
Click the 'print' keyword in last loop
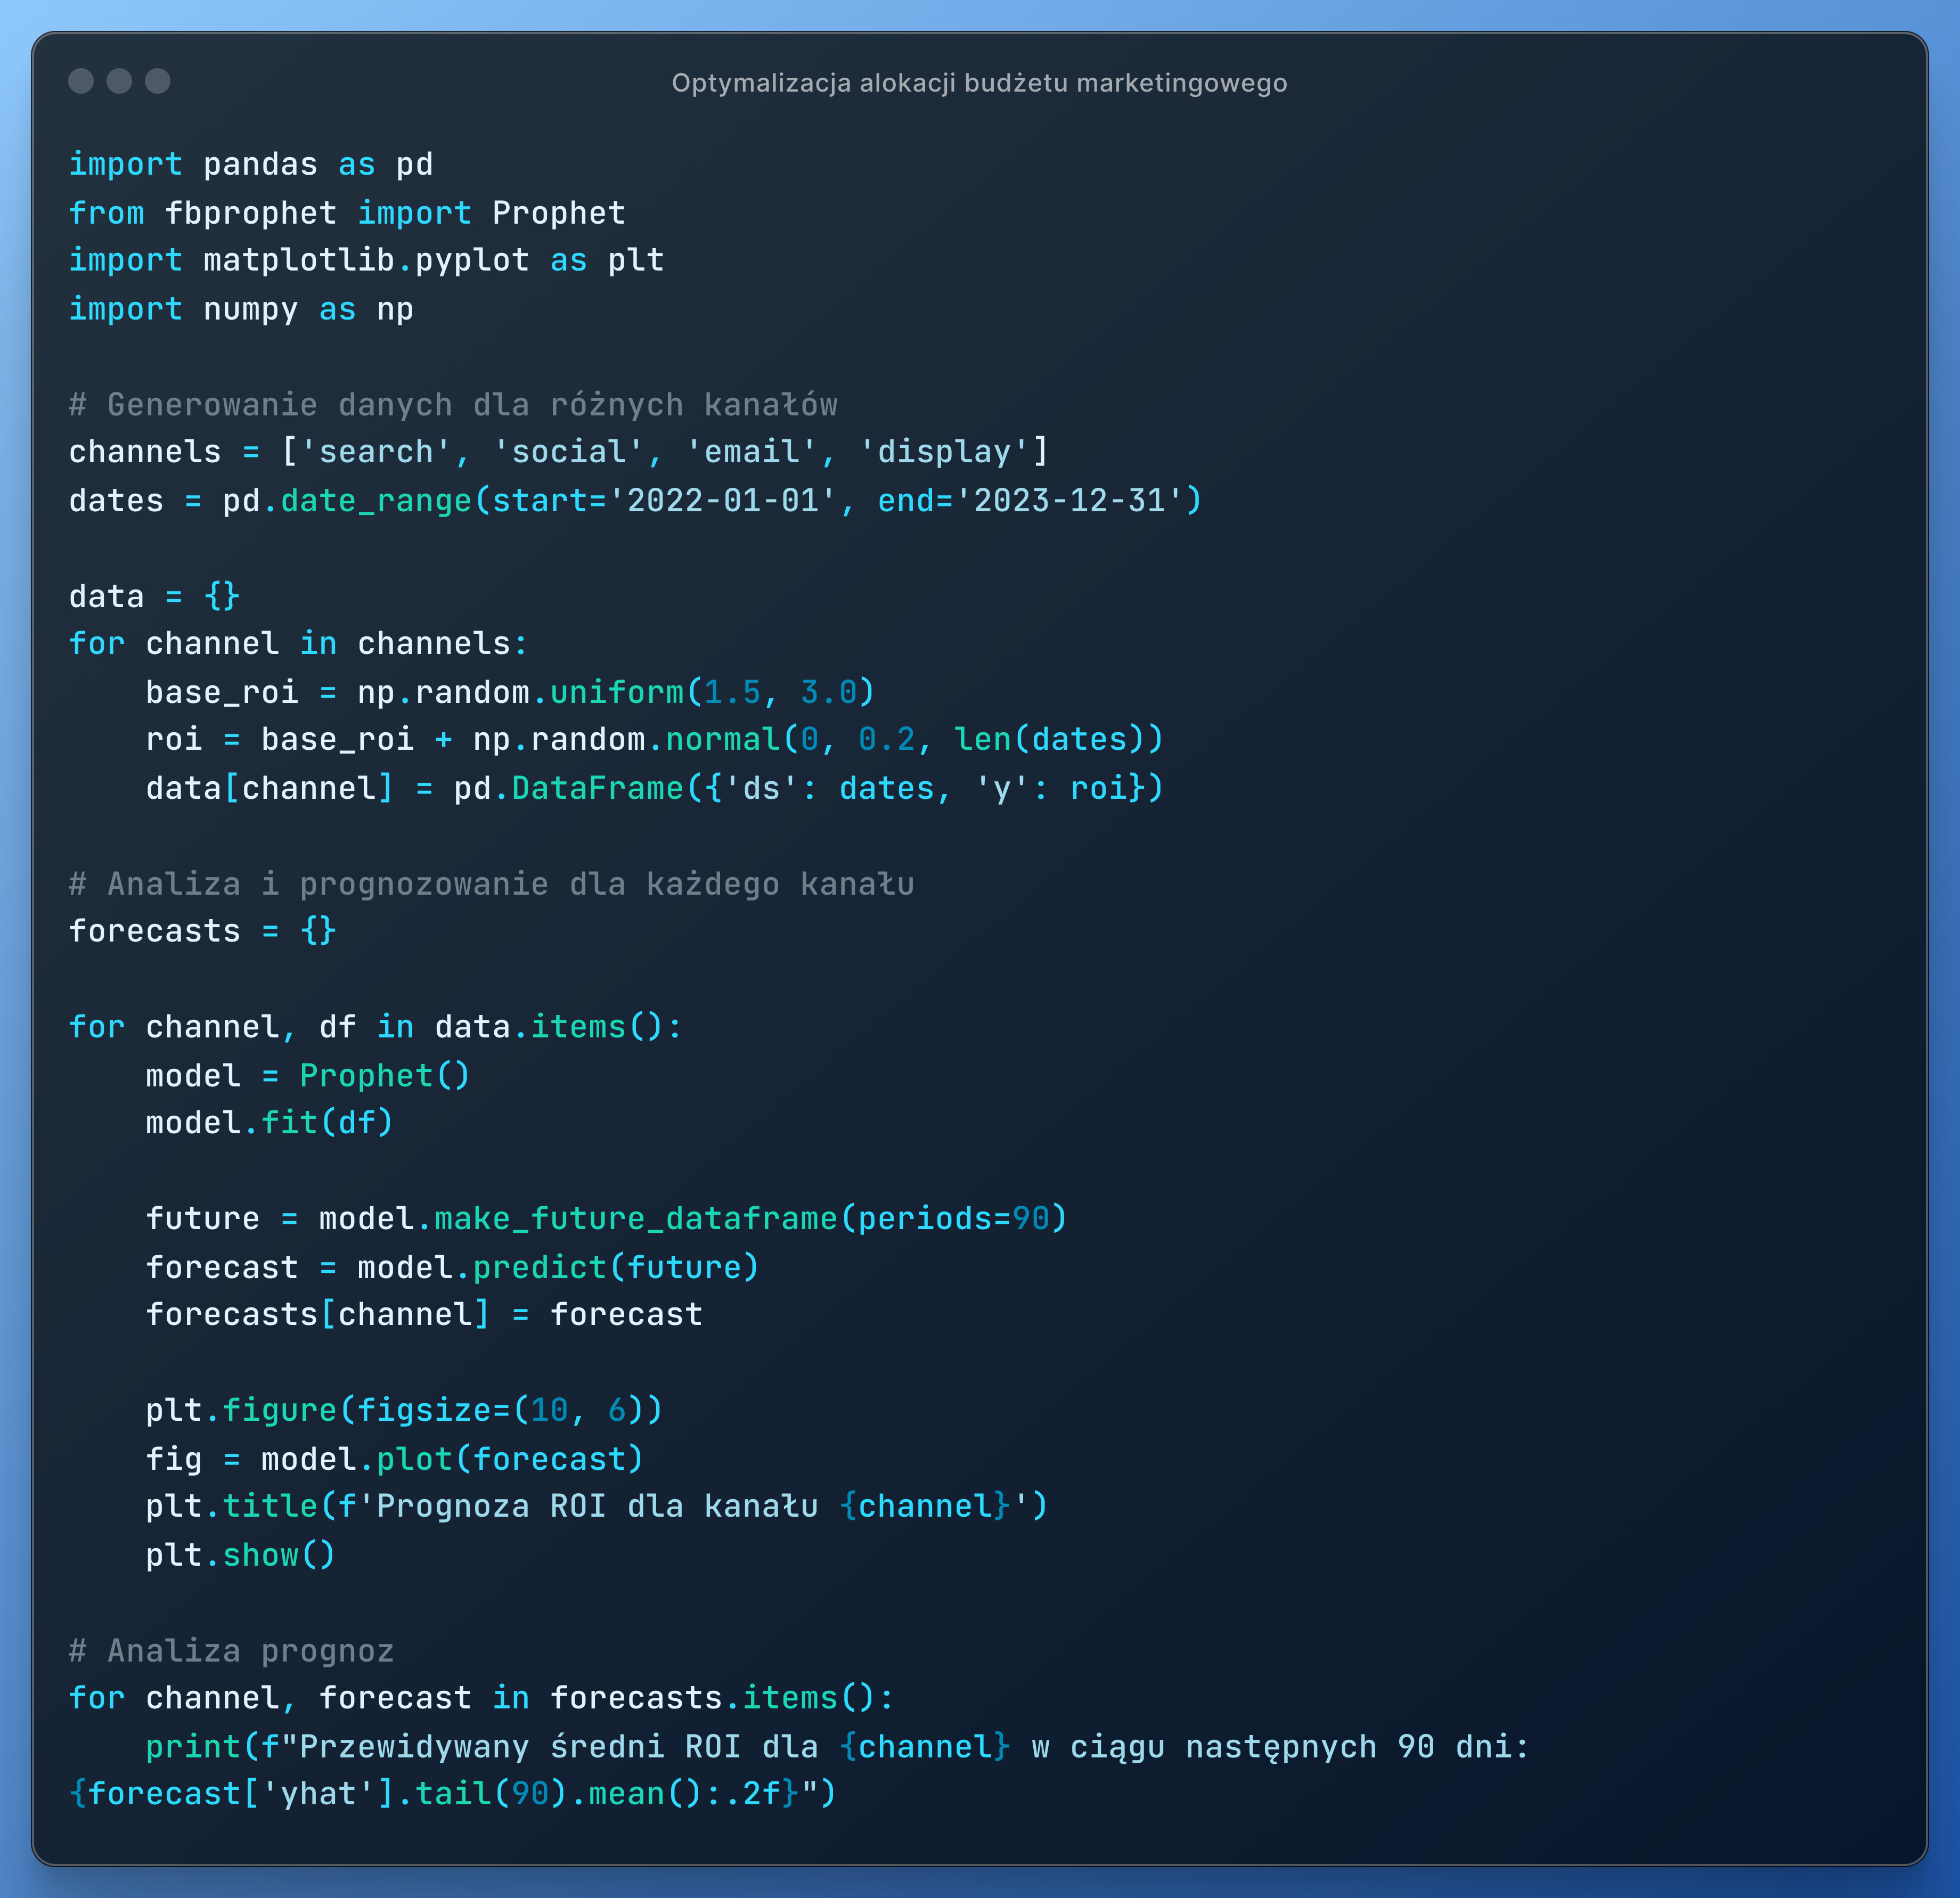pos(193,1747)
